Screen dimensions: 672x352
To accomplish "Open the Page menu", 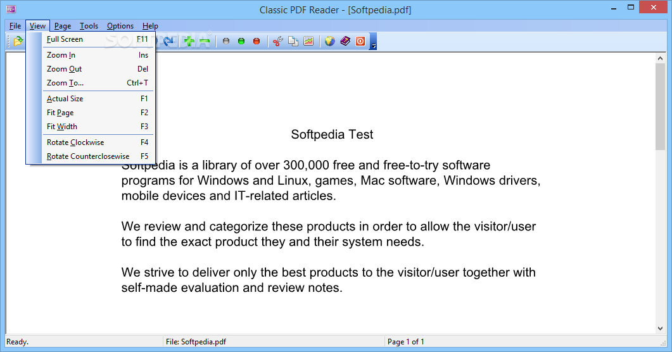I will coord(63,26).
